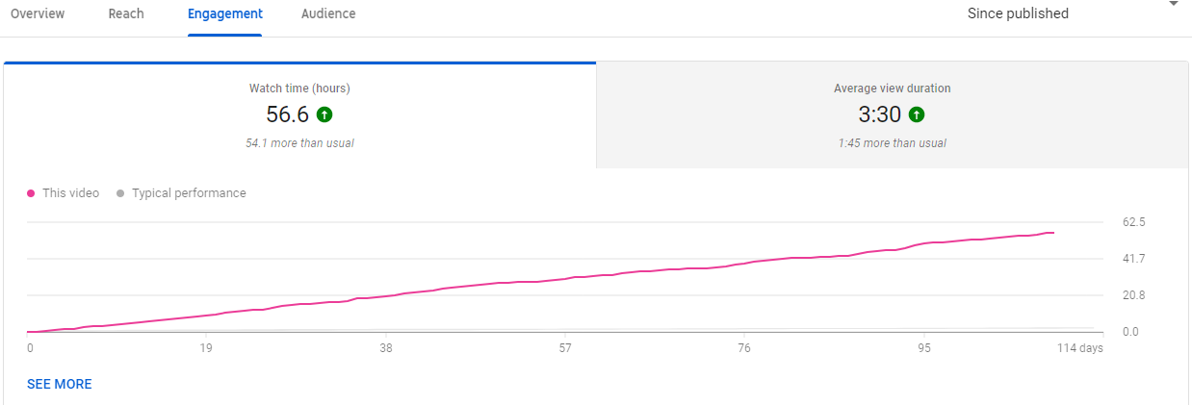Click the 114 days axis label
Image resolution: width=1192 pixels, height=405 pixels.
point(1080,348)
